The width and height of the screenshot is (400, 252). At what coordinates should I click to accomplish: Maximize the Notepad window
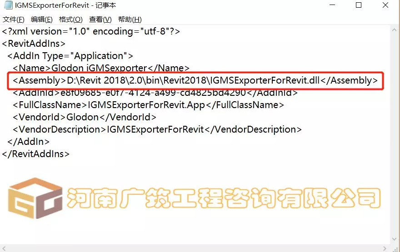(x=359, y=5)
